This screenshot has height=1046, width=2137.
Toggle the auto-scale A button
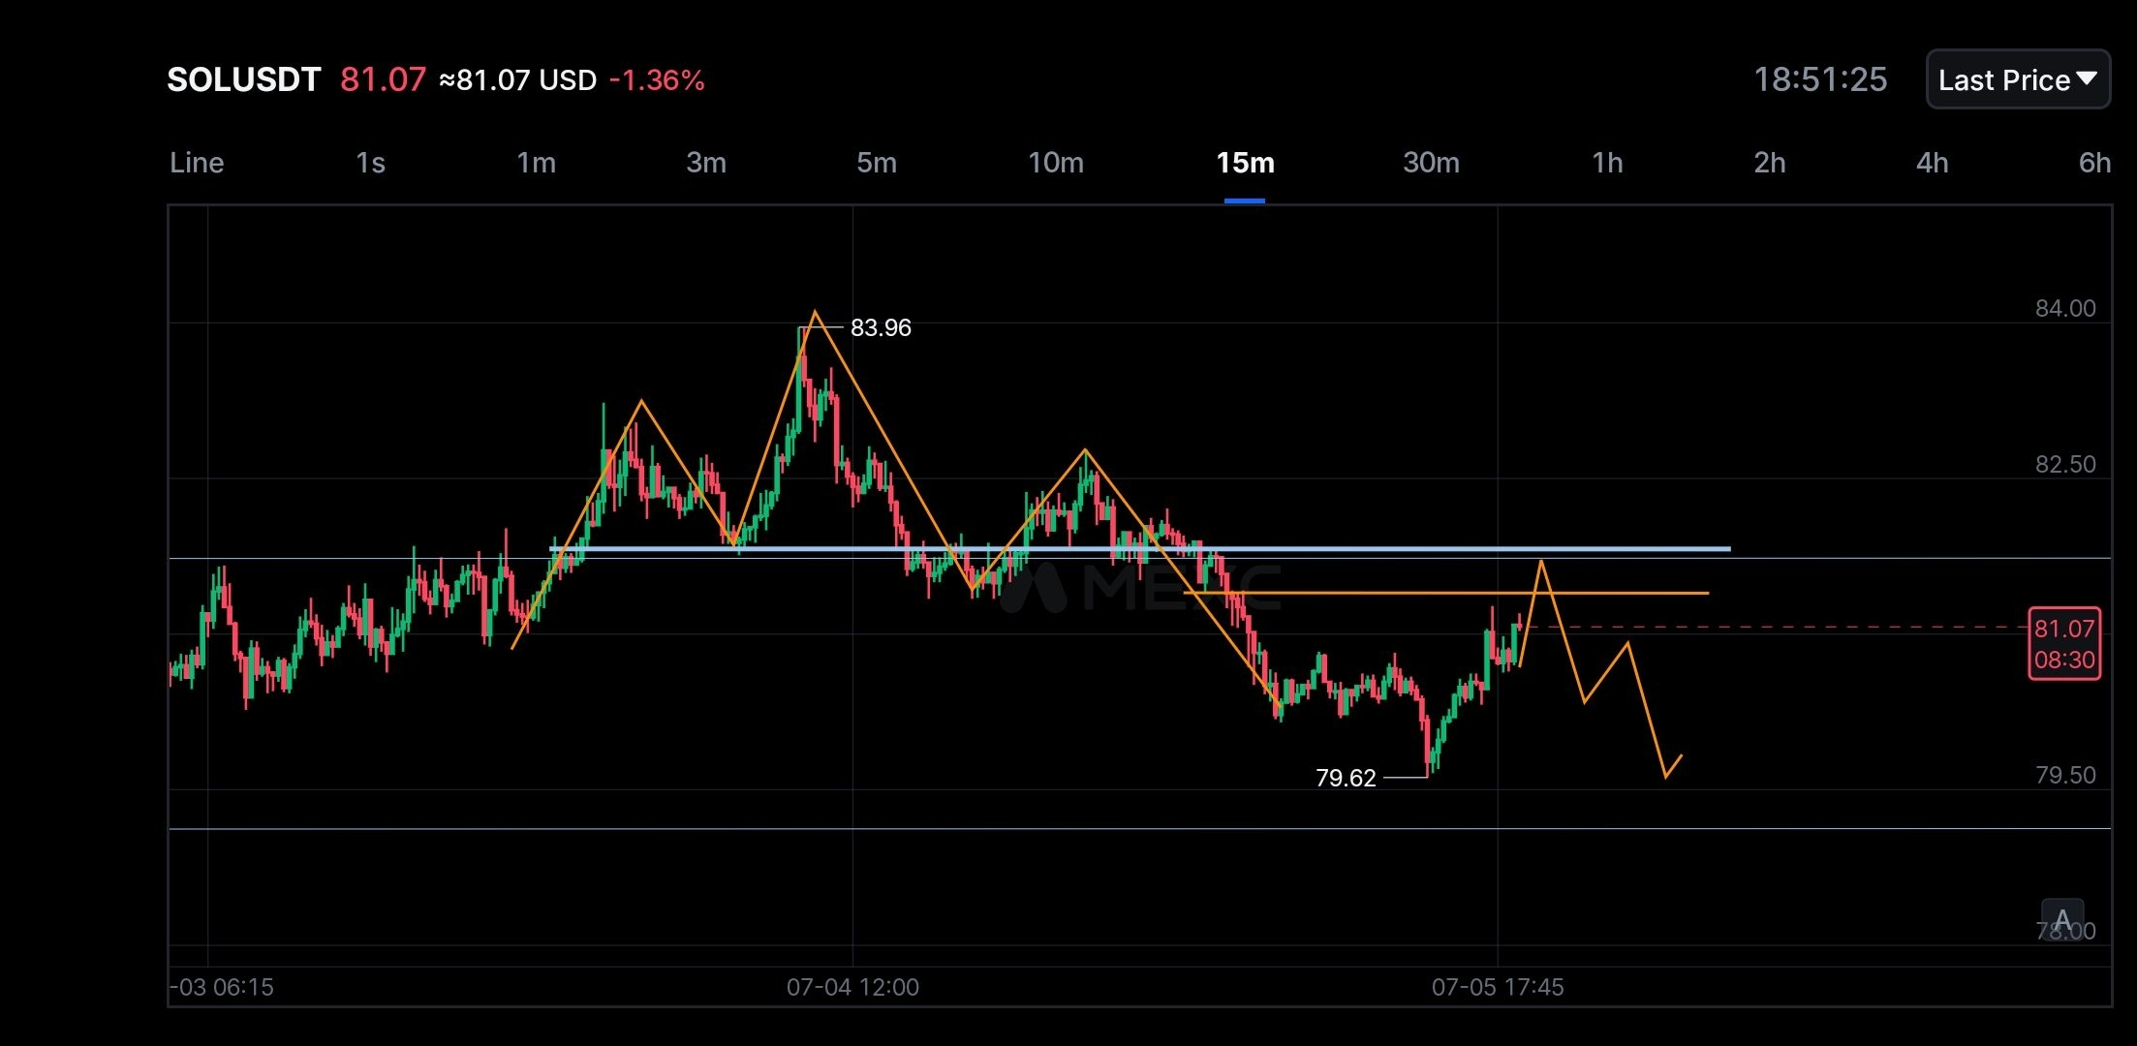(2062, 920)
